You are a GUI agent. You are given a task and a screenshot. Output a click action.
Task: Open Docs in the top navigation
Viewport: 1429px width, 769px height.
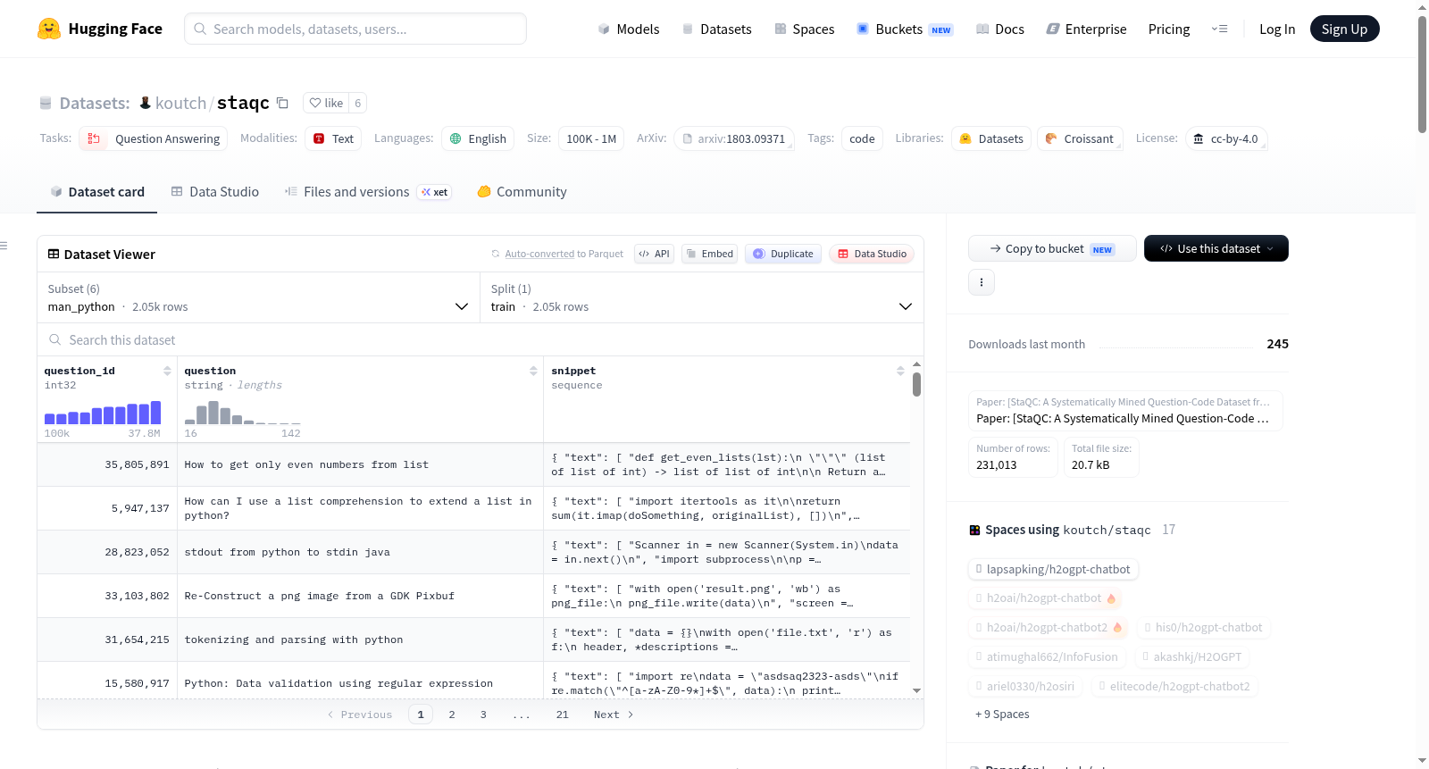[x=1000, y=29]
